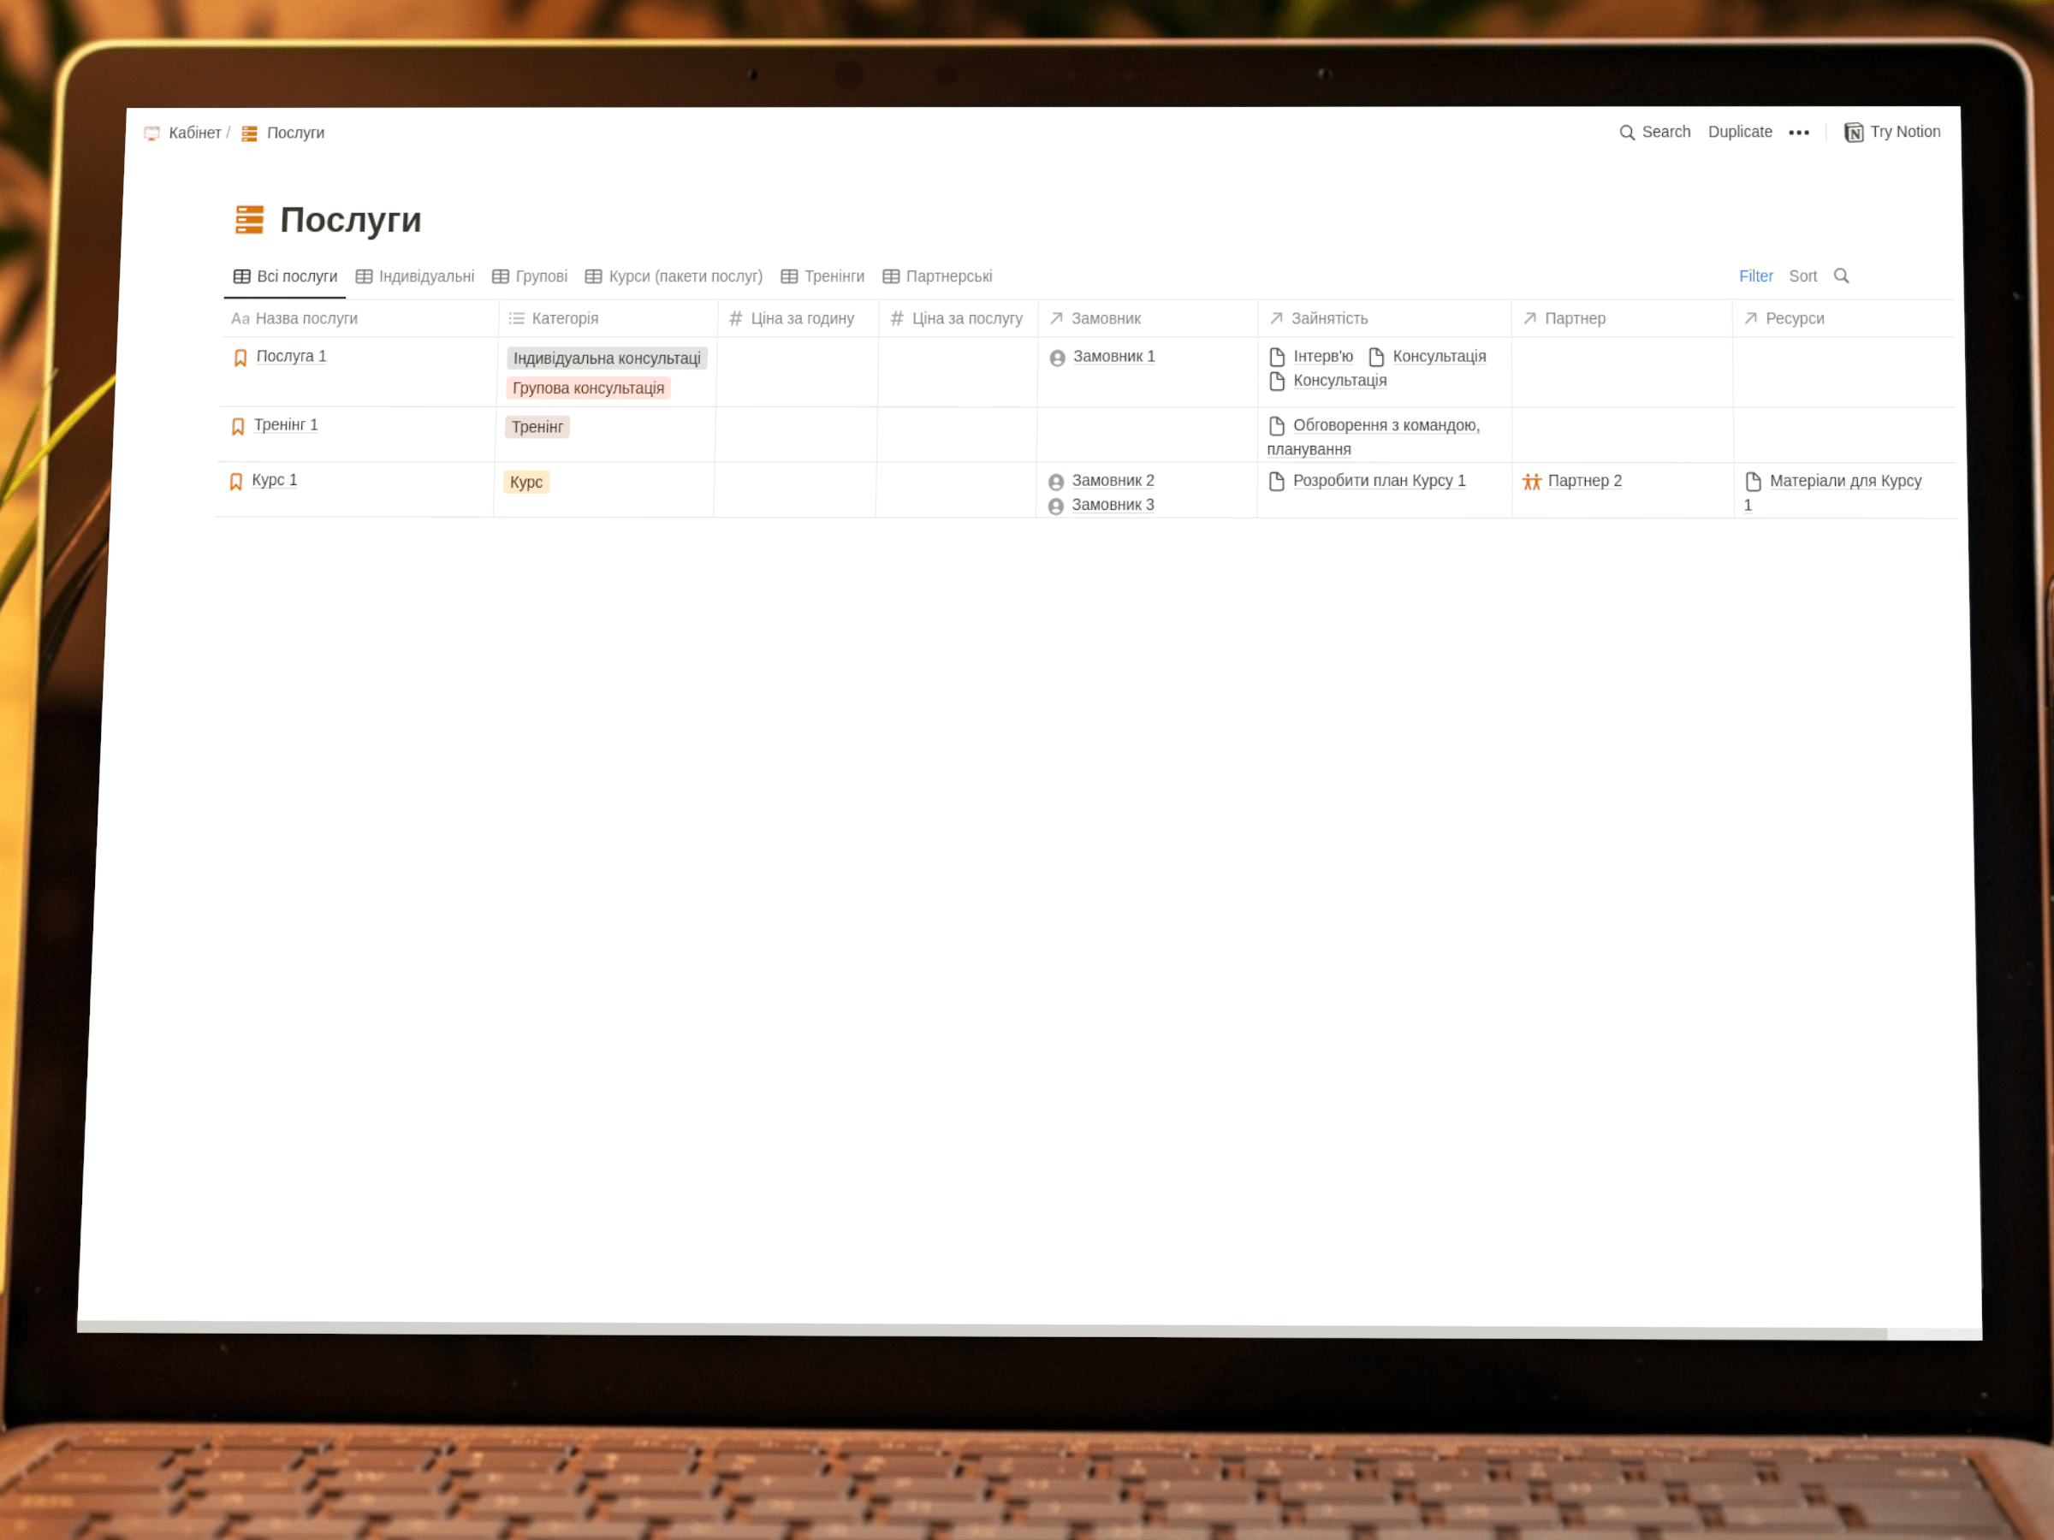This screenshot has width=2054, height=1540.
Task: Switch to the Групові view tab
Action: click(x=529, y=276)
